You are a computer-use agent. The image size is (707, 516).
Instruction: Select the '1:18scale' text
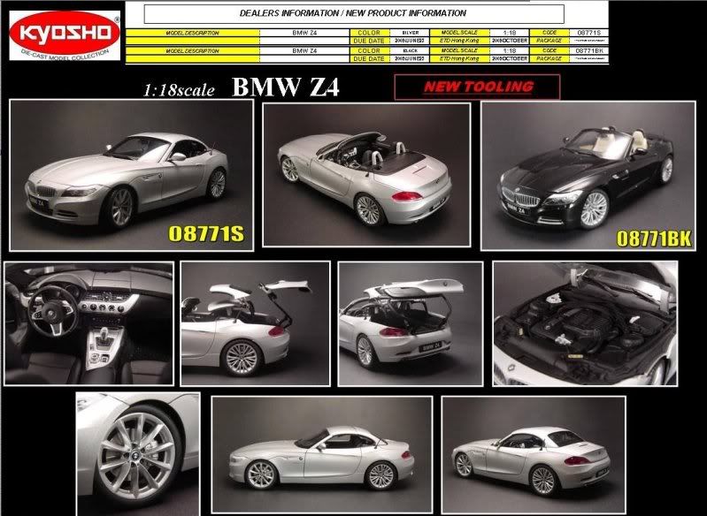(179, 90)
